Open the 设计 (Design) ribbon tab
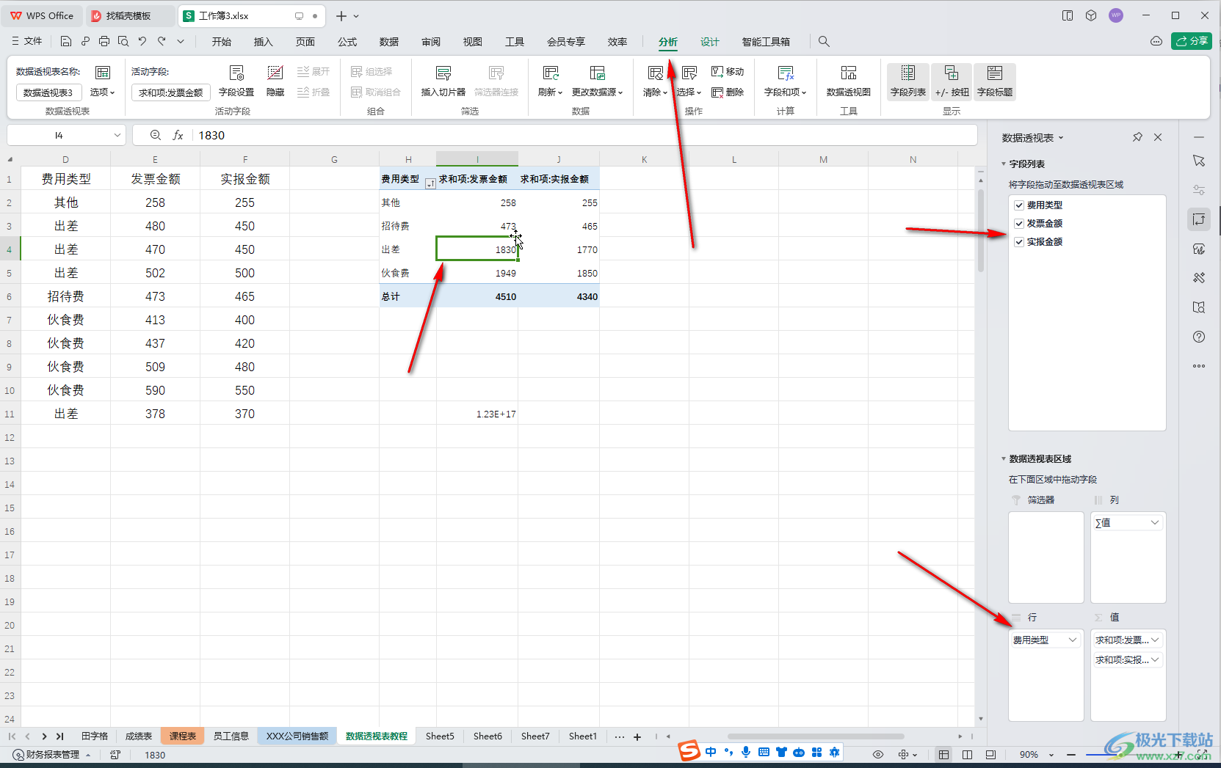The image size is (1221, 768). tap(710, 42)
